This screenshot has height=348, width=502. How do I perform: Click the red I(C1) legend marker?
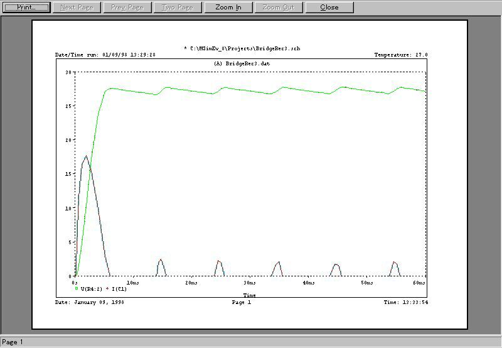coord(108,288)
